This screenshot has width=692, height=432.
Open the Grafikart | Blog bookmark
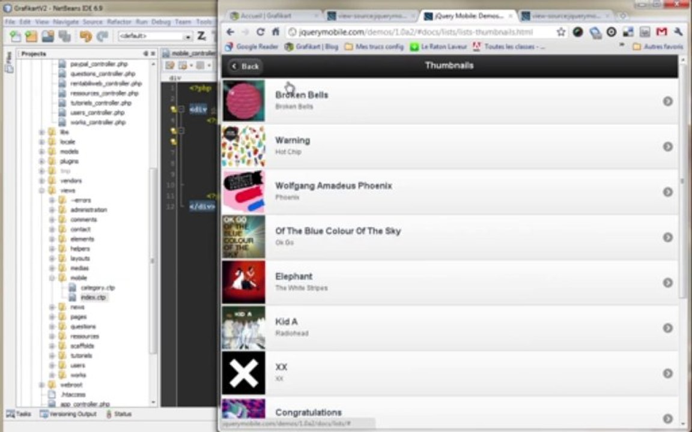pos(312,46)
